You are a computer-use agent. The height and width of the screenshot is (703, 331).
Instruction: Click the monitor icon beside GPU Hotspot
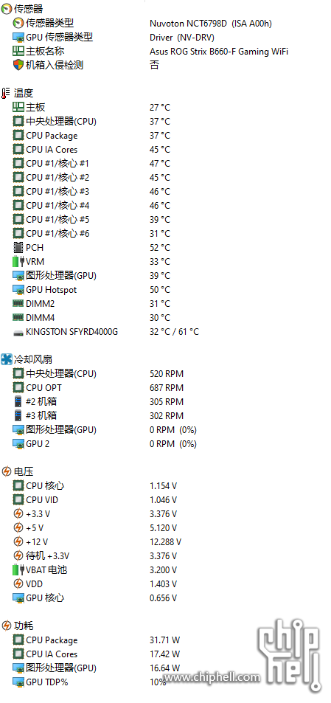click(18, 290)
